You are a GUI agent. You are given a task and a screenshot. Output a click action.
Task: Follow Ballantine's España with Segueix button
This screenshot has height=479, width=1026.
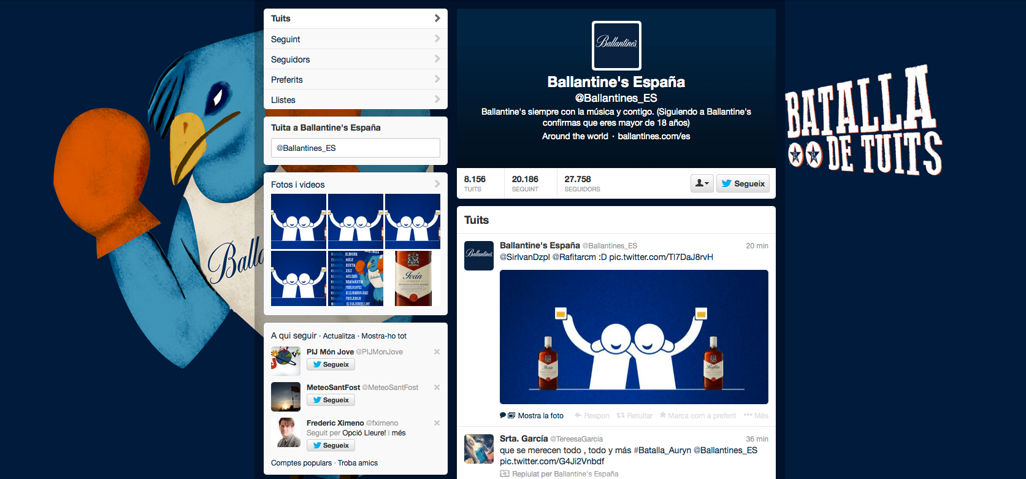[x=743, y=183]
